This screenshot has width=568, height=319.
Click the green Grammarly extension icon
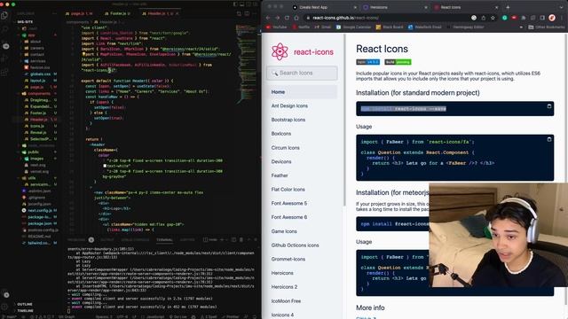(x=505, y=18)
